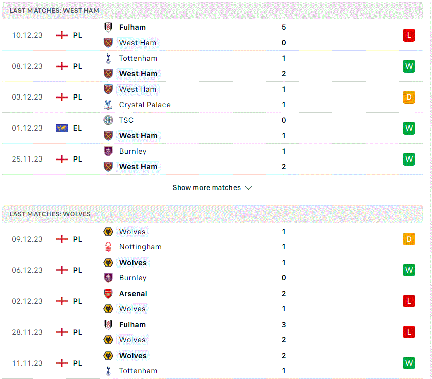Click the Show more matches link
The height and width of the screenshot is (379, 432).
207,187
